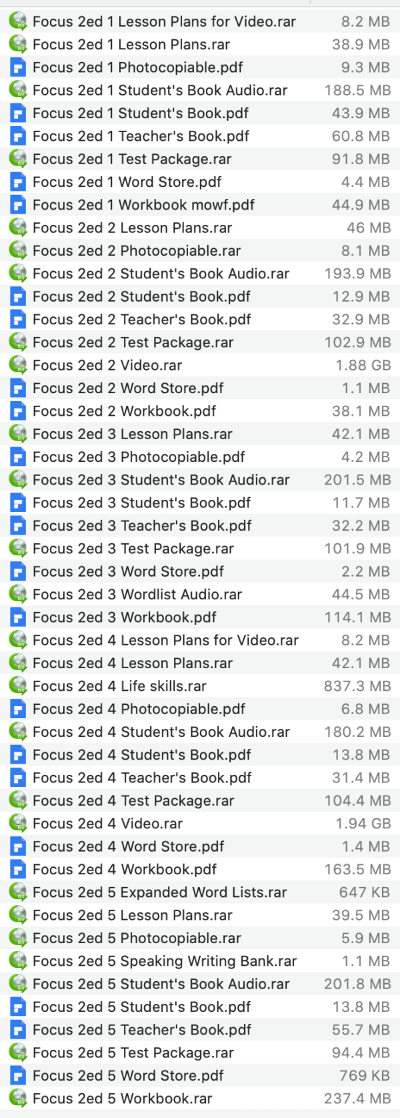
Task: Open Focus 2ed 5 Workbook.rar
Action: [x=123, y=1098]
